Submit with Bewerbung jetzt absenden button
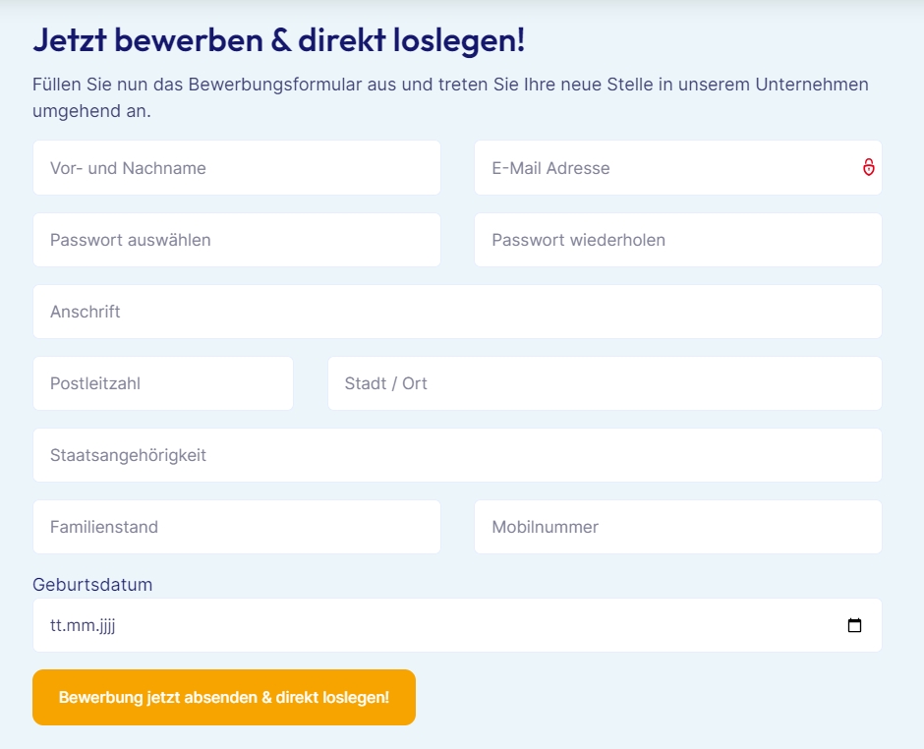The image size is (924, 749). coord(224,697)
